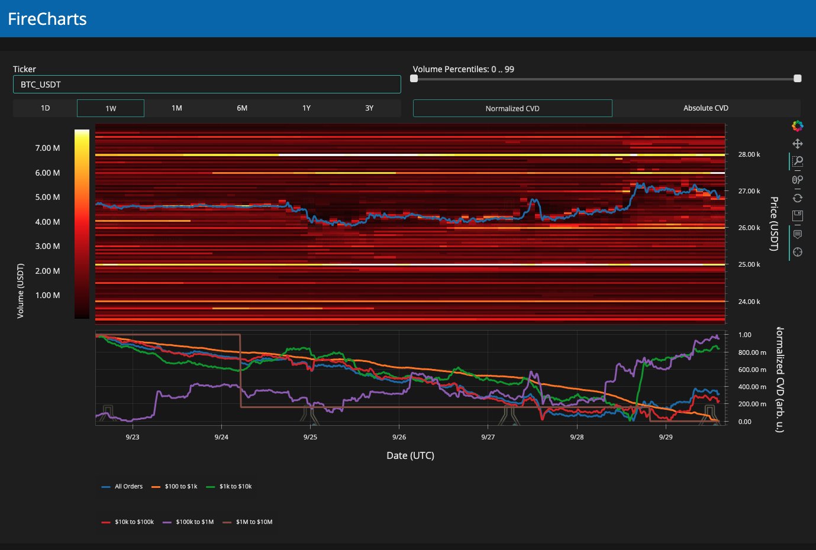The width and height of the screenshot is (816, 550).
Task: Click the BTC_USDT ticker input field
Action: click(207, 85)
